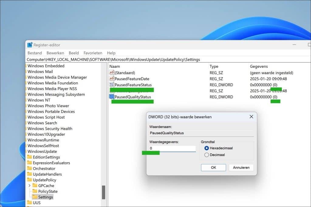The image size is (311, 207).
Task: Select the (Standaard) value string icon
Action: (x=112, y=73)
